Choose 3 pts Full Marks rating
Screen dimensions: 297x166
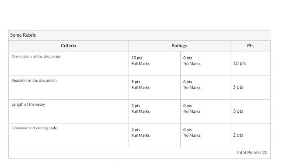pyautogui.click(x=154, y=111)
